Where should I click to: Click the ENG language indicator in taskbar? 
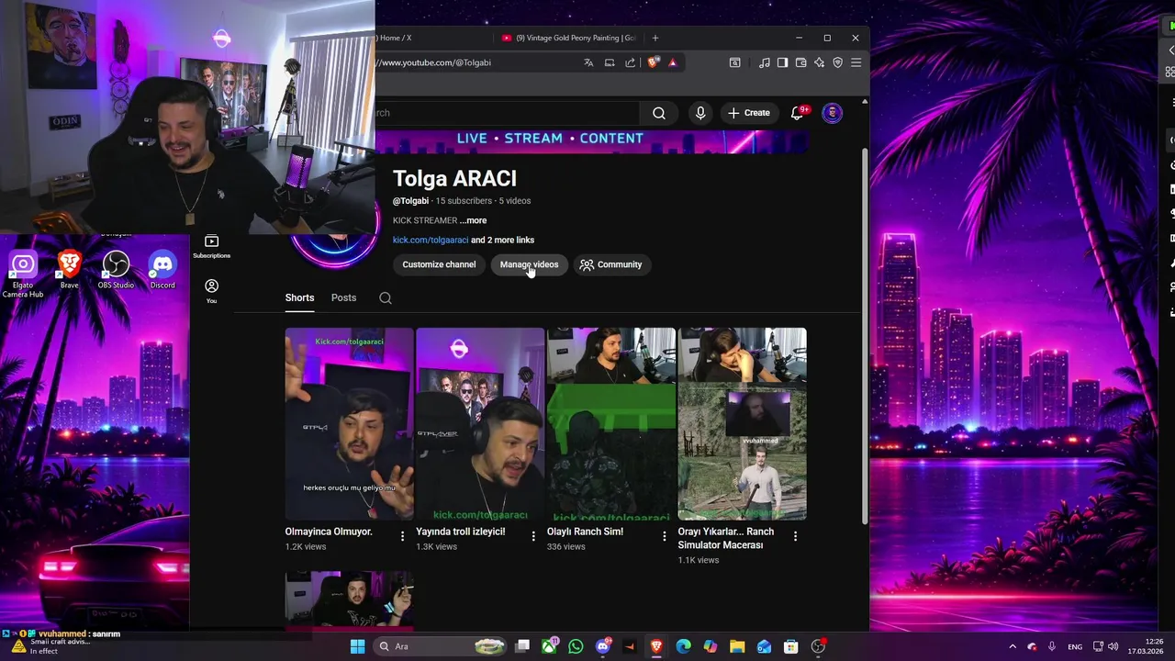(x=1073, y=646)
